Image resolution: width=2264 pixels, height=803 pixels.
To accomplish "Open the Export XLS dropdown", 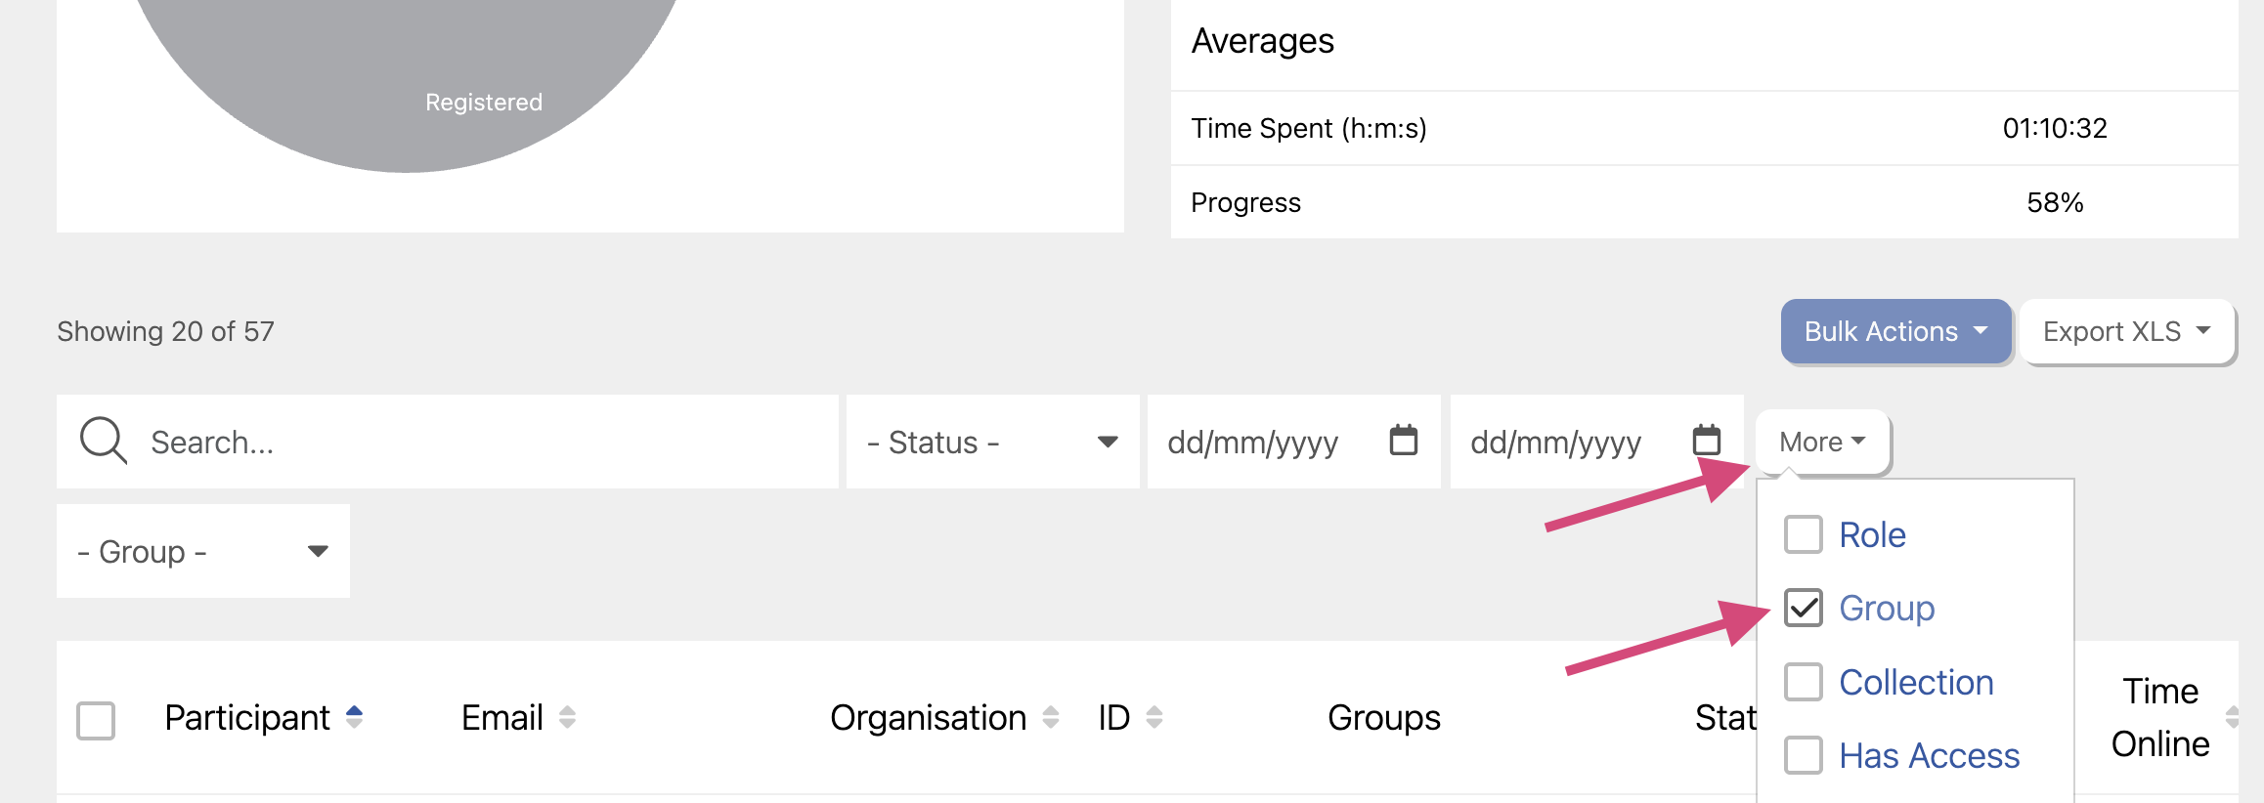I will click(2126, 332).
